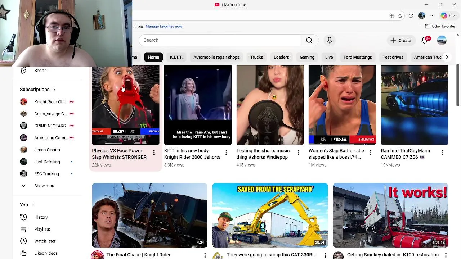The width and height of the screenshot is (461, 259).
Task: Click into the YouTube Search field
Action: pos(219,40)
